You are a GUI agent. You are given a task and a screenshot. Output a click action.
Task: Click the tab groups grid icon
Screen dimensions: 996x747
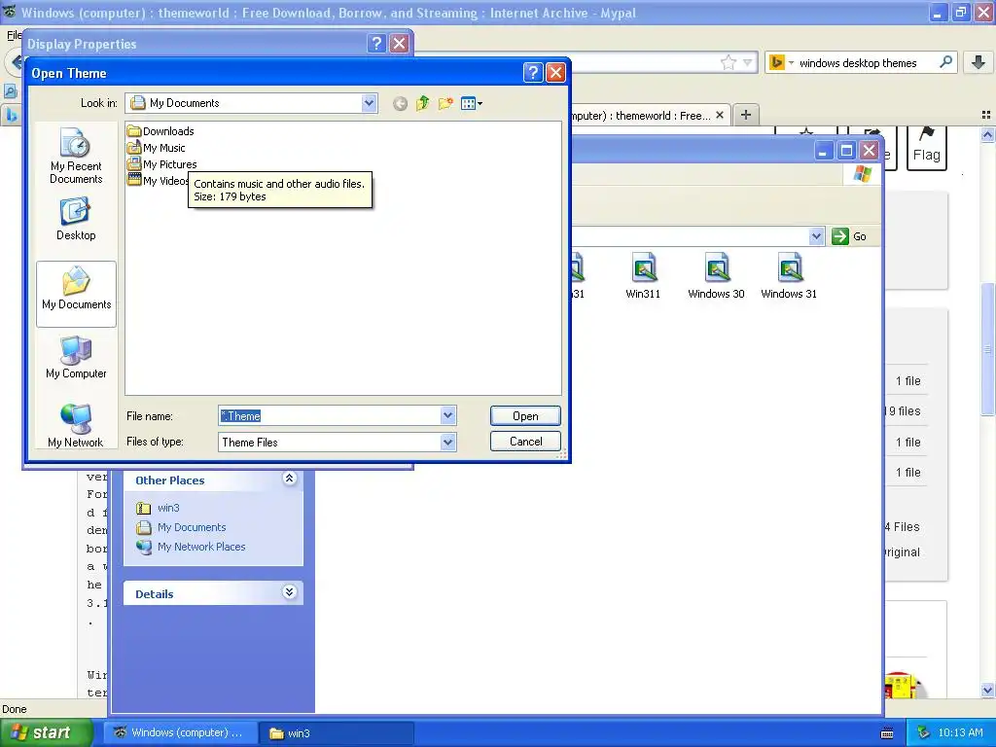tap(986, 115)
